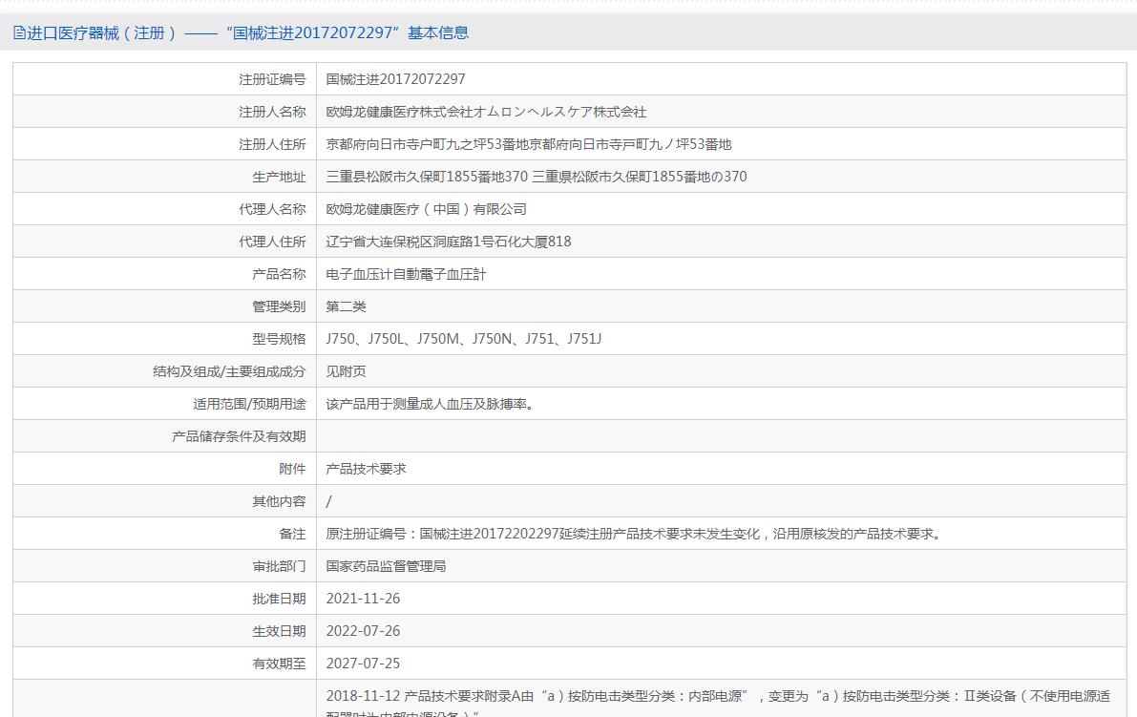1137x717 pixels.
Task: Select the 产品名称 label
Action: coord(279,274)
